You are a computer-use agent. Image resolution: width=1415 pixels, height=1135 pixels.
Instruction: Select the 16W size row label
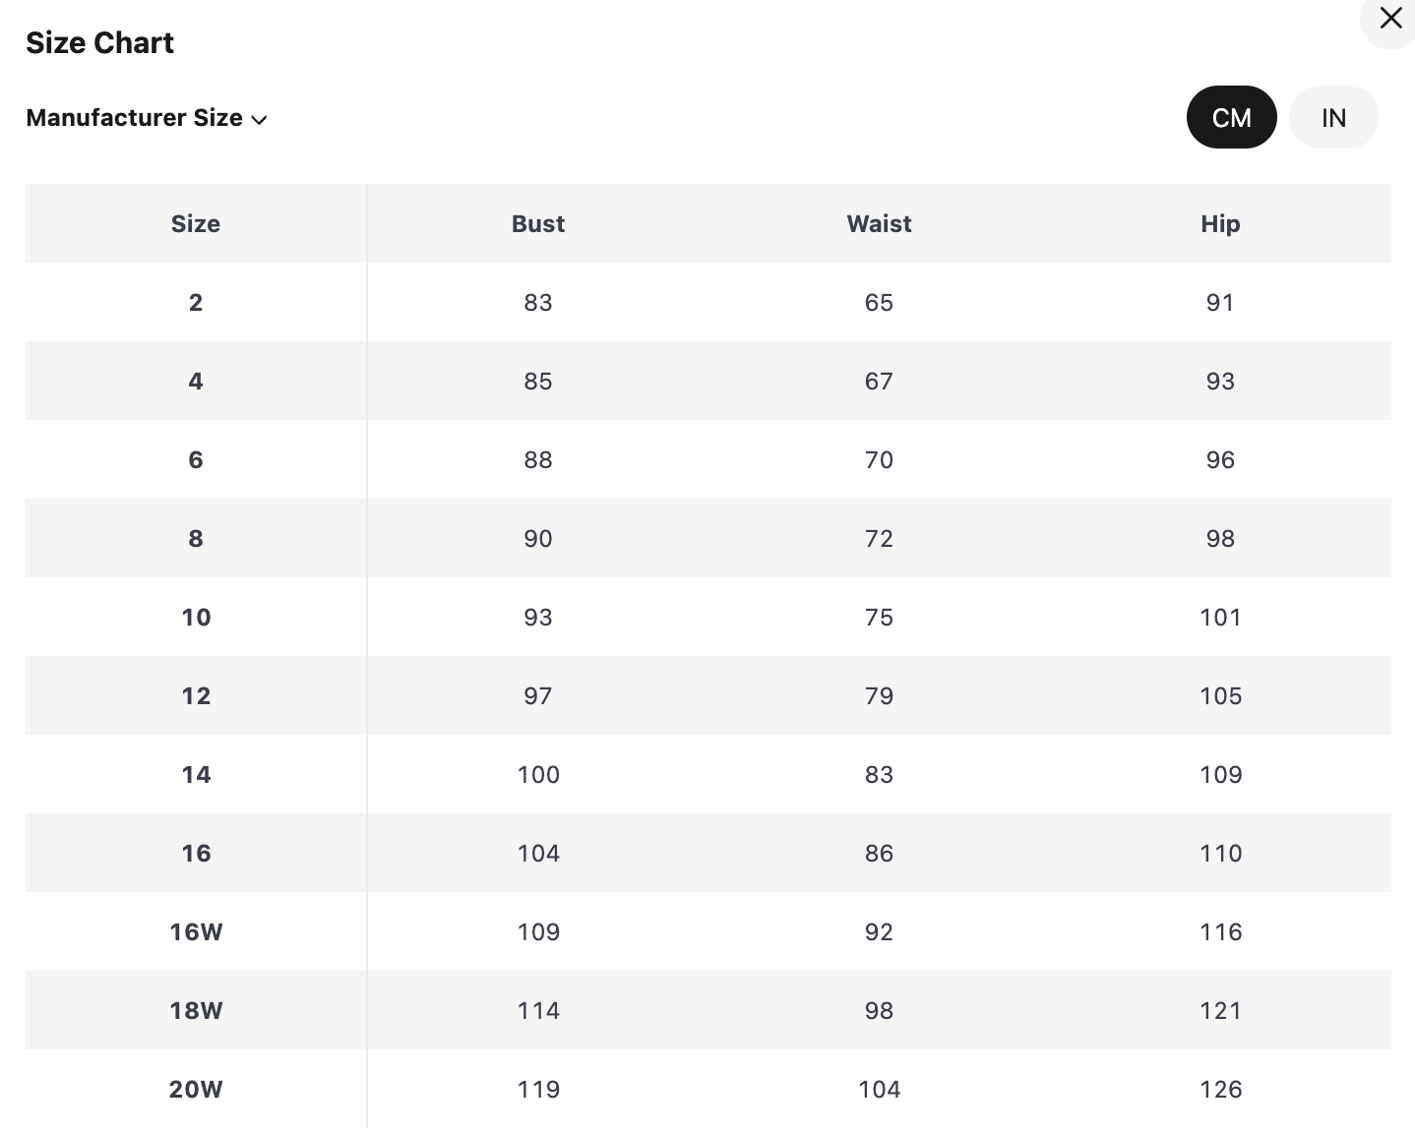[x=196, y=931]
